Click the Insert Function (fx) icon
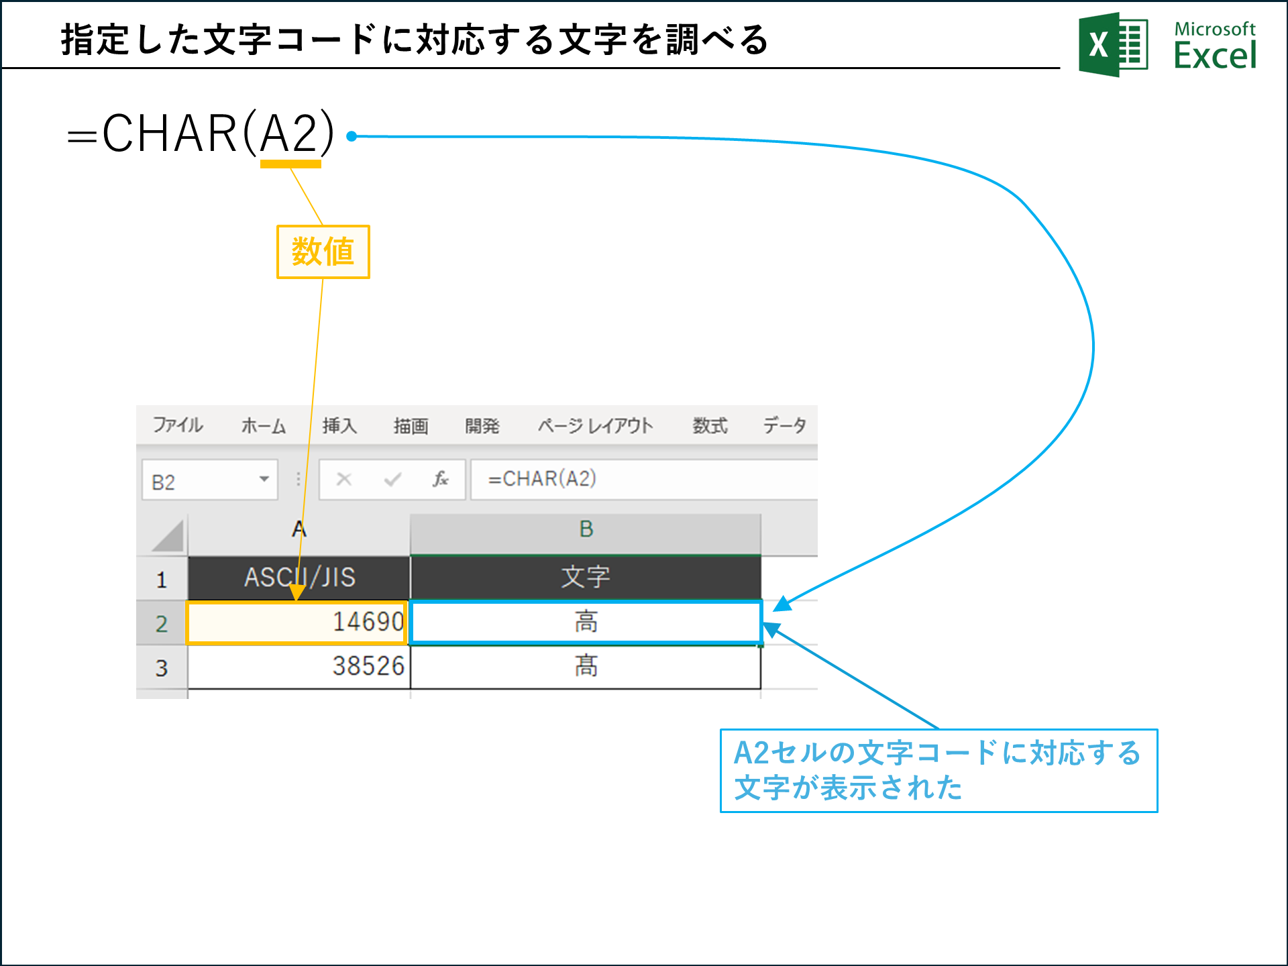1288x966 pixels. coord(441,479)
